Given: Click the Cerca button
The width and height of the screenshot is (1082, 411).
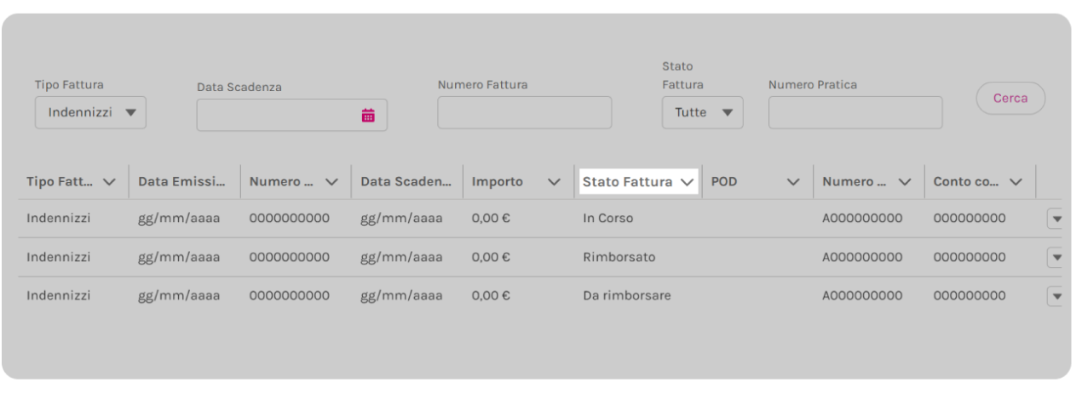Looking at the screenshot, I should [1010, 99].
